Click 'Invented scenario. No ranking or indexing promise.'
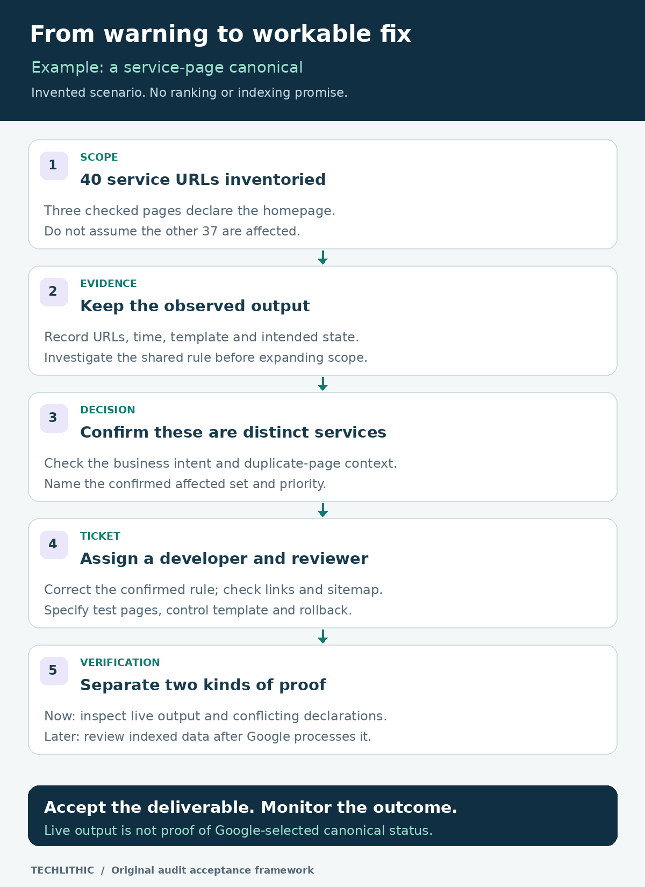645x887 pixels. [x=189, y=92]
